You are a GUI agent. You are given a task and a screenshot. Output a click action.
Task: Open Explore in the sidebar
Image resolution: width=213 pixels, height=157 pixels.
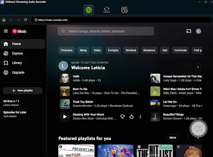pos(23,53)
